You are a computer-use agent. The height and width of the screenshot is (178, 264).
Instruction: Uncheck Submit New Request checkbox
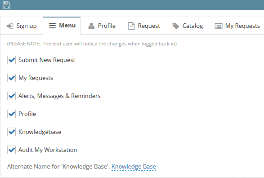click(x=11, y=60)
